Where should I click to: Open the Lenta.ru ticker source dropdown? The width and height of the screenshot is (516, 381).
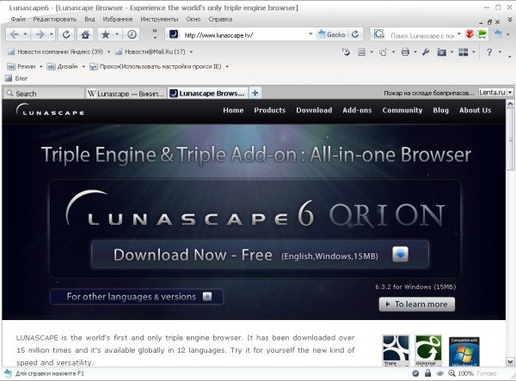[x=510, y=93]
